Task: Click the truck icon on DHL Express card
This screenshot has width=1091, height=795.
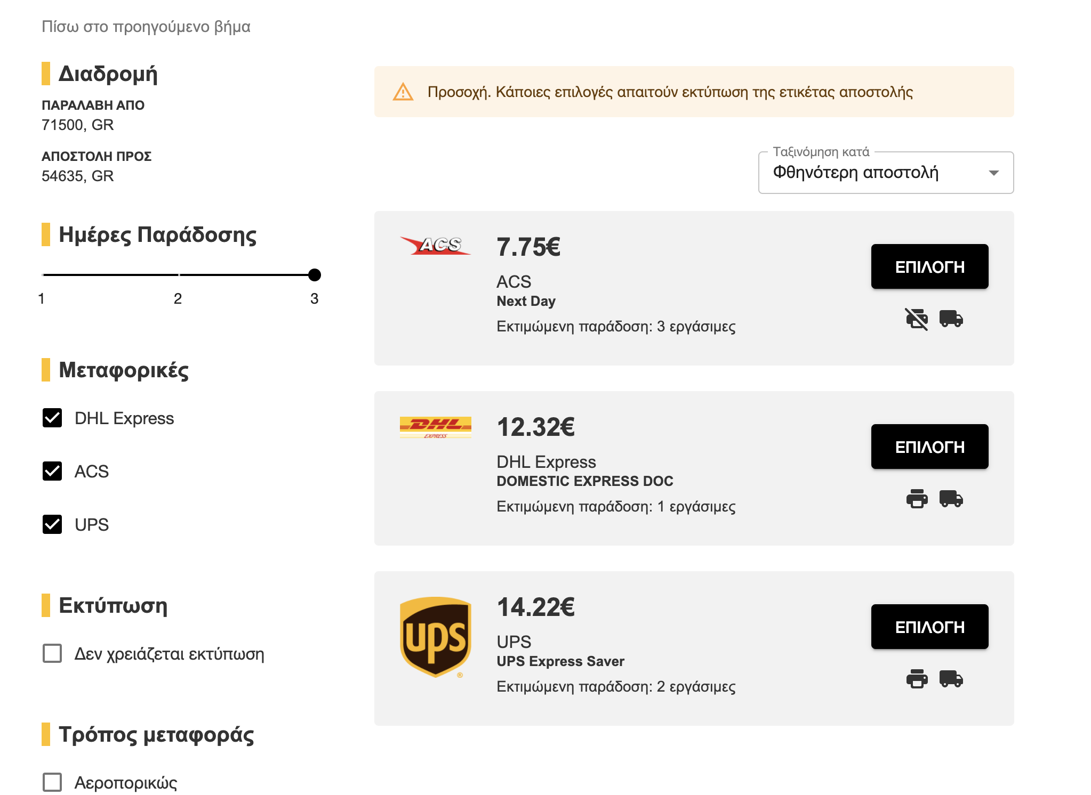Action: [x=951, y=499]
